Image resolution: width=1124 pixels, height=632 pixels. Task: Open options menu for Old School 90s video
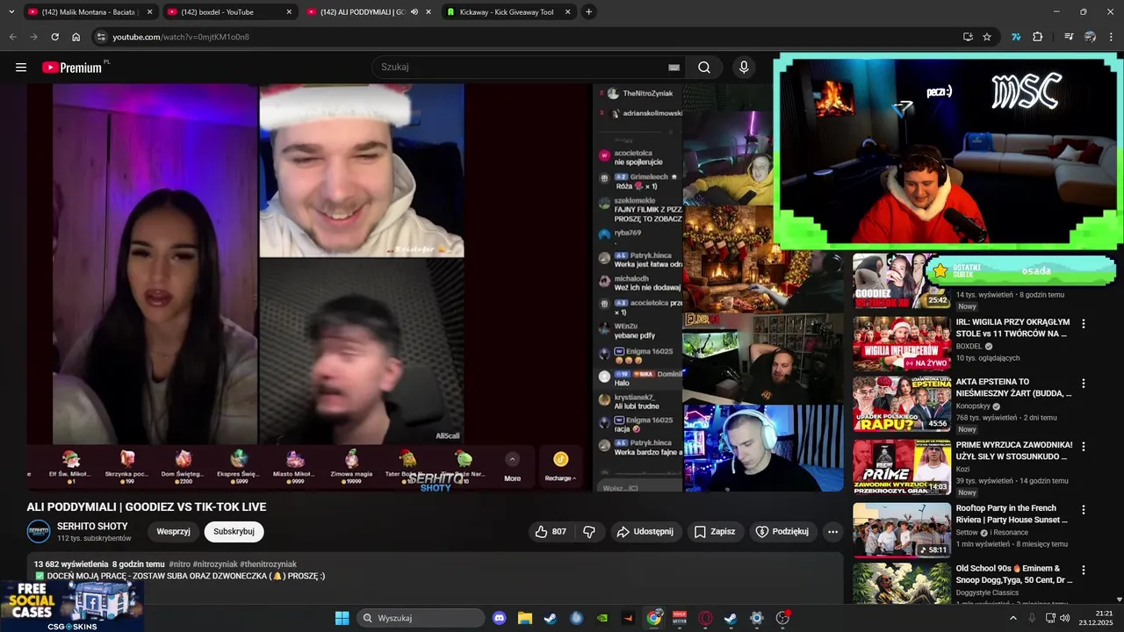(1083, 570)
